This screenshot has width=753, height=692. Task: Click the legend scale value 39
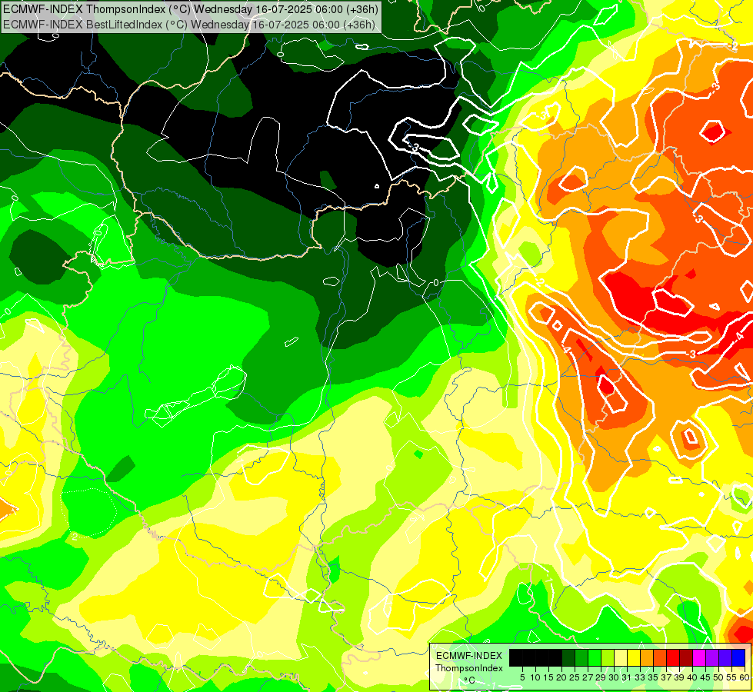pyautogui.click(x=679, y=677)
